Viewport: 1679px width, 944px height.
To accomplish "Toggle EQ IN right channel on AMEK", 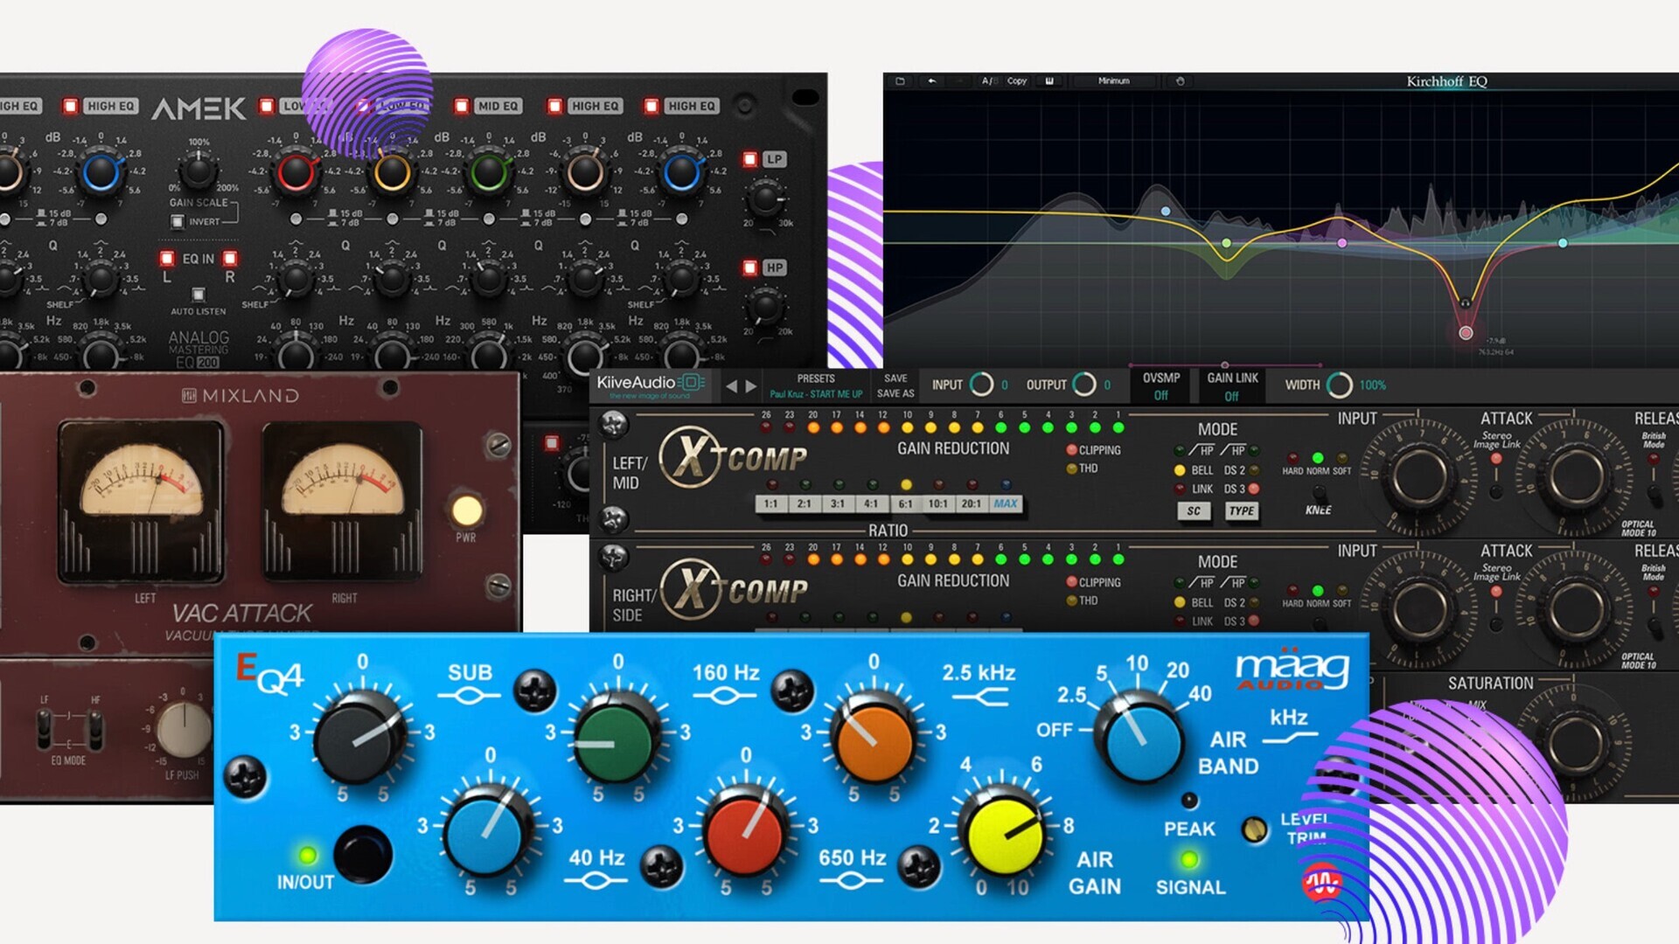I will pos(230,259).
